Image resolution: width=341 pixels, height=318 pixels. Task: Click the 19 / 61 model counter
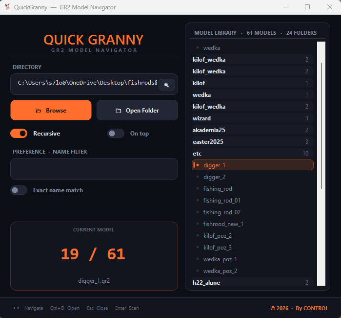[x=93, y=254]
